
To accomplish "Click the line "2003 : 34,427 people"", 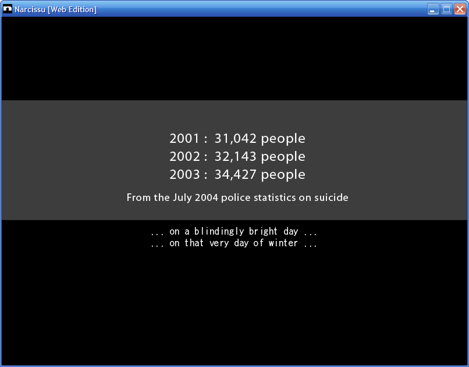I will [x=237, y=175].
